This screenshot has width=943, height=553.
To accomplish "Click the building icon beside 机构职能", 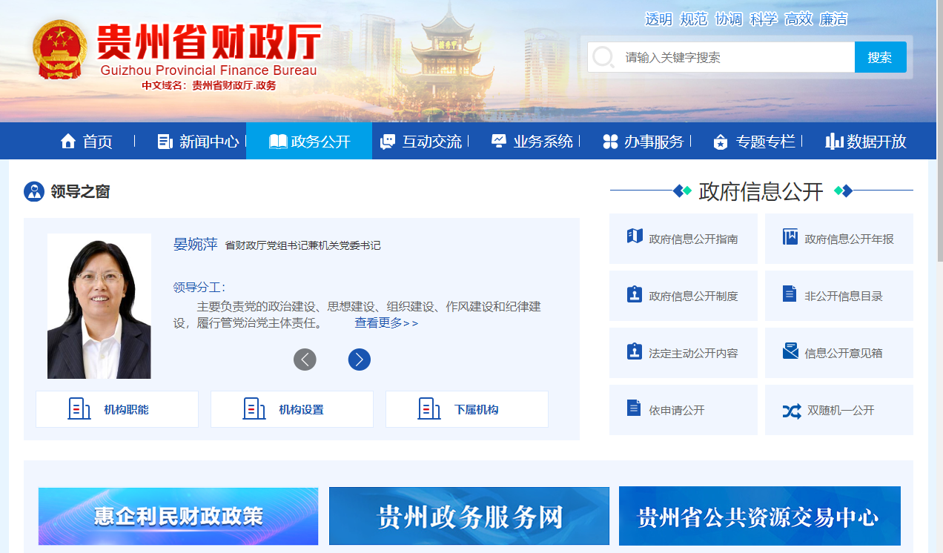I will (x=79, y=409).
